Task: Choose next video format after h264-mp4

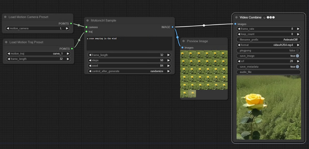Action: (x=298, y=45)
